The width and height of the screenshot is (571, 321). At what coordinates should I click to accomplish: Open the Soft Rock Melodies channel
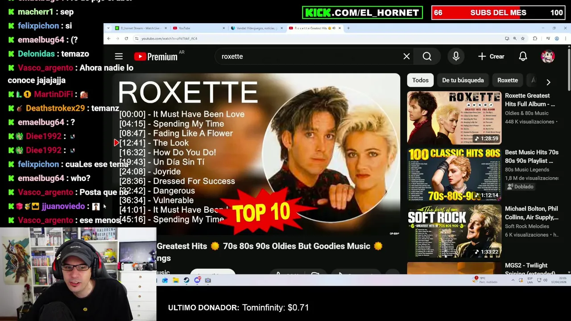point(527,226)
